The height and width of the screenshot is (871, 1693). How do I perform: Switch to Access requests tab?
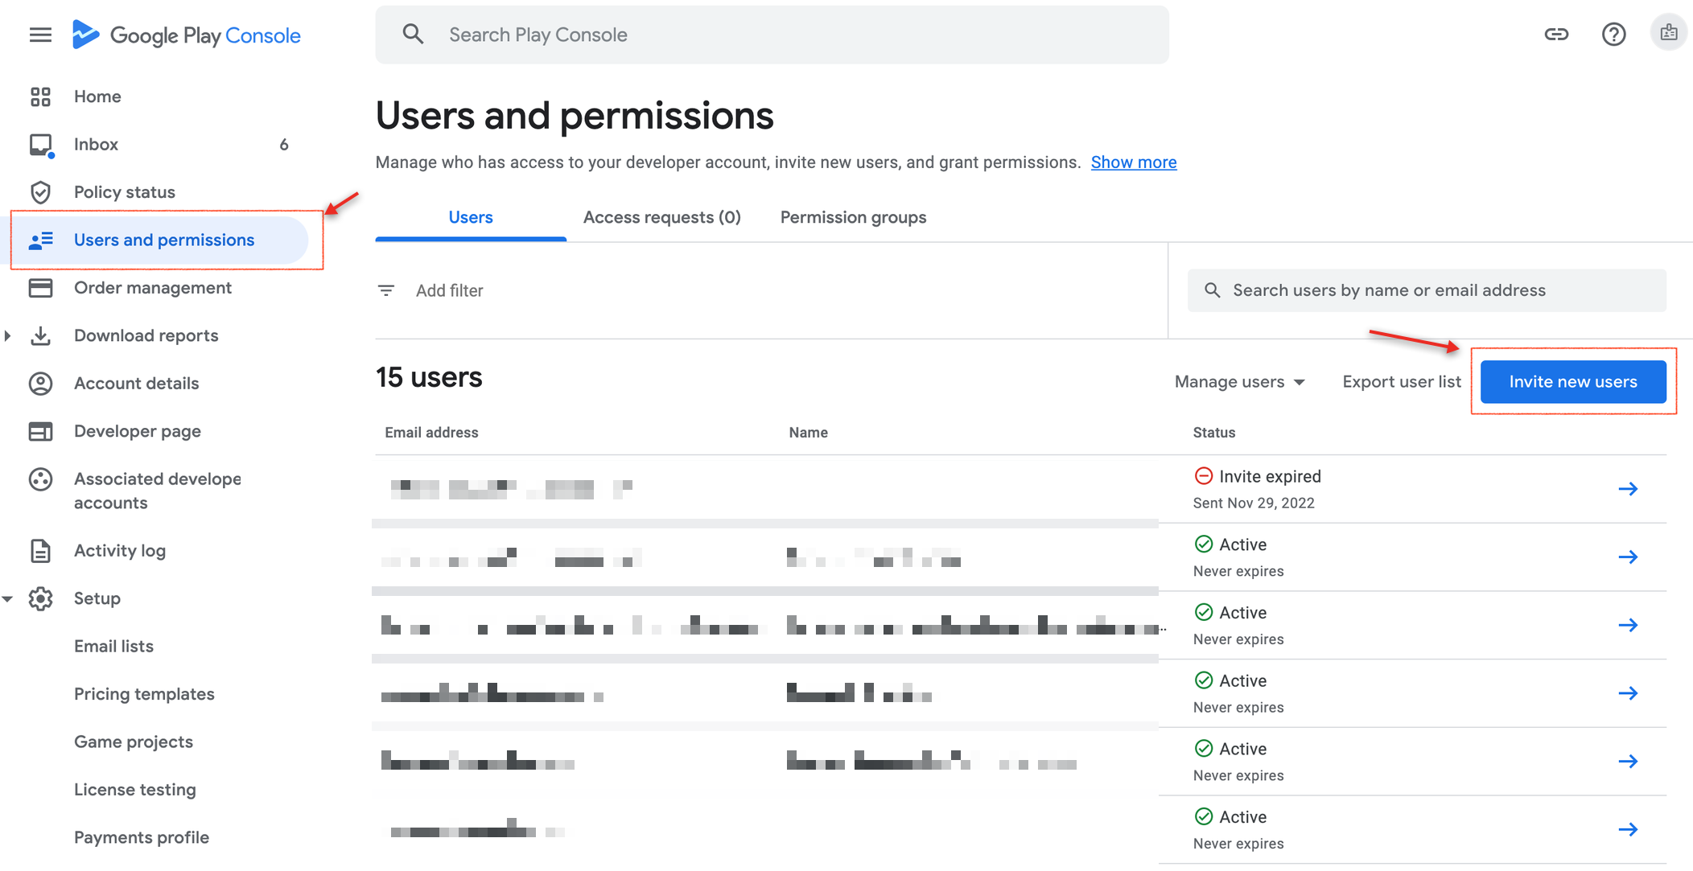(x=661, y=217)
